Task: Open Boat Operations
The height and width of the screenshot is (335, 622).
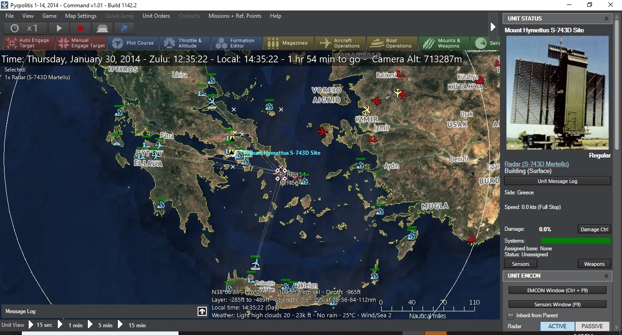Action: pos(393,43)
